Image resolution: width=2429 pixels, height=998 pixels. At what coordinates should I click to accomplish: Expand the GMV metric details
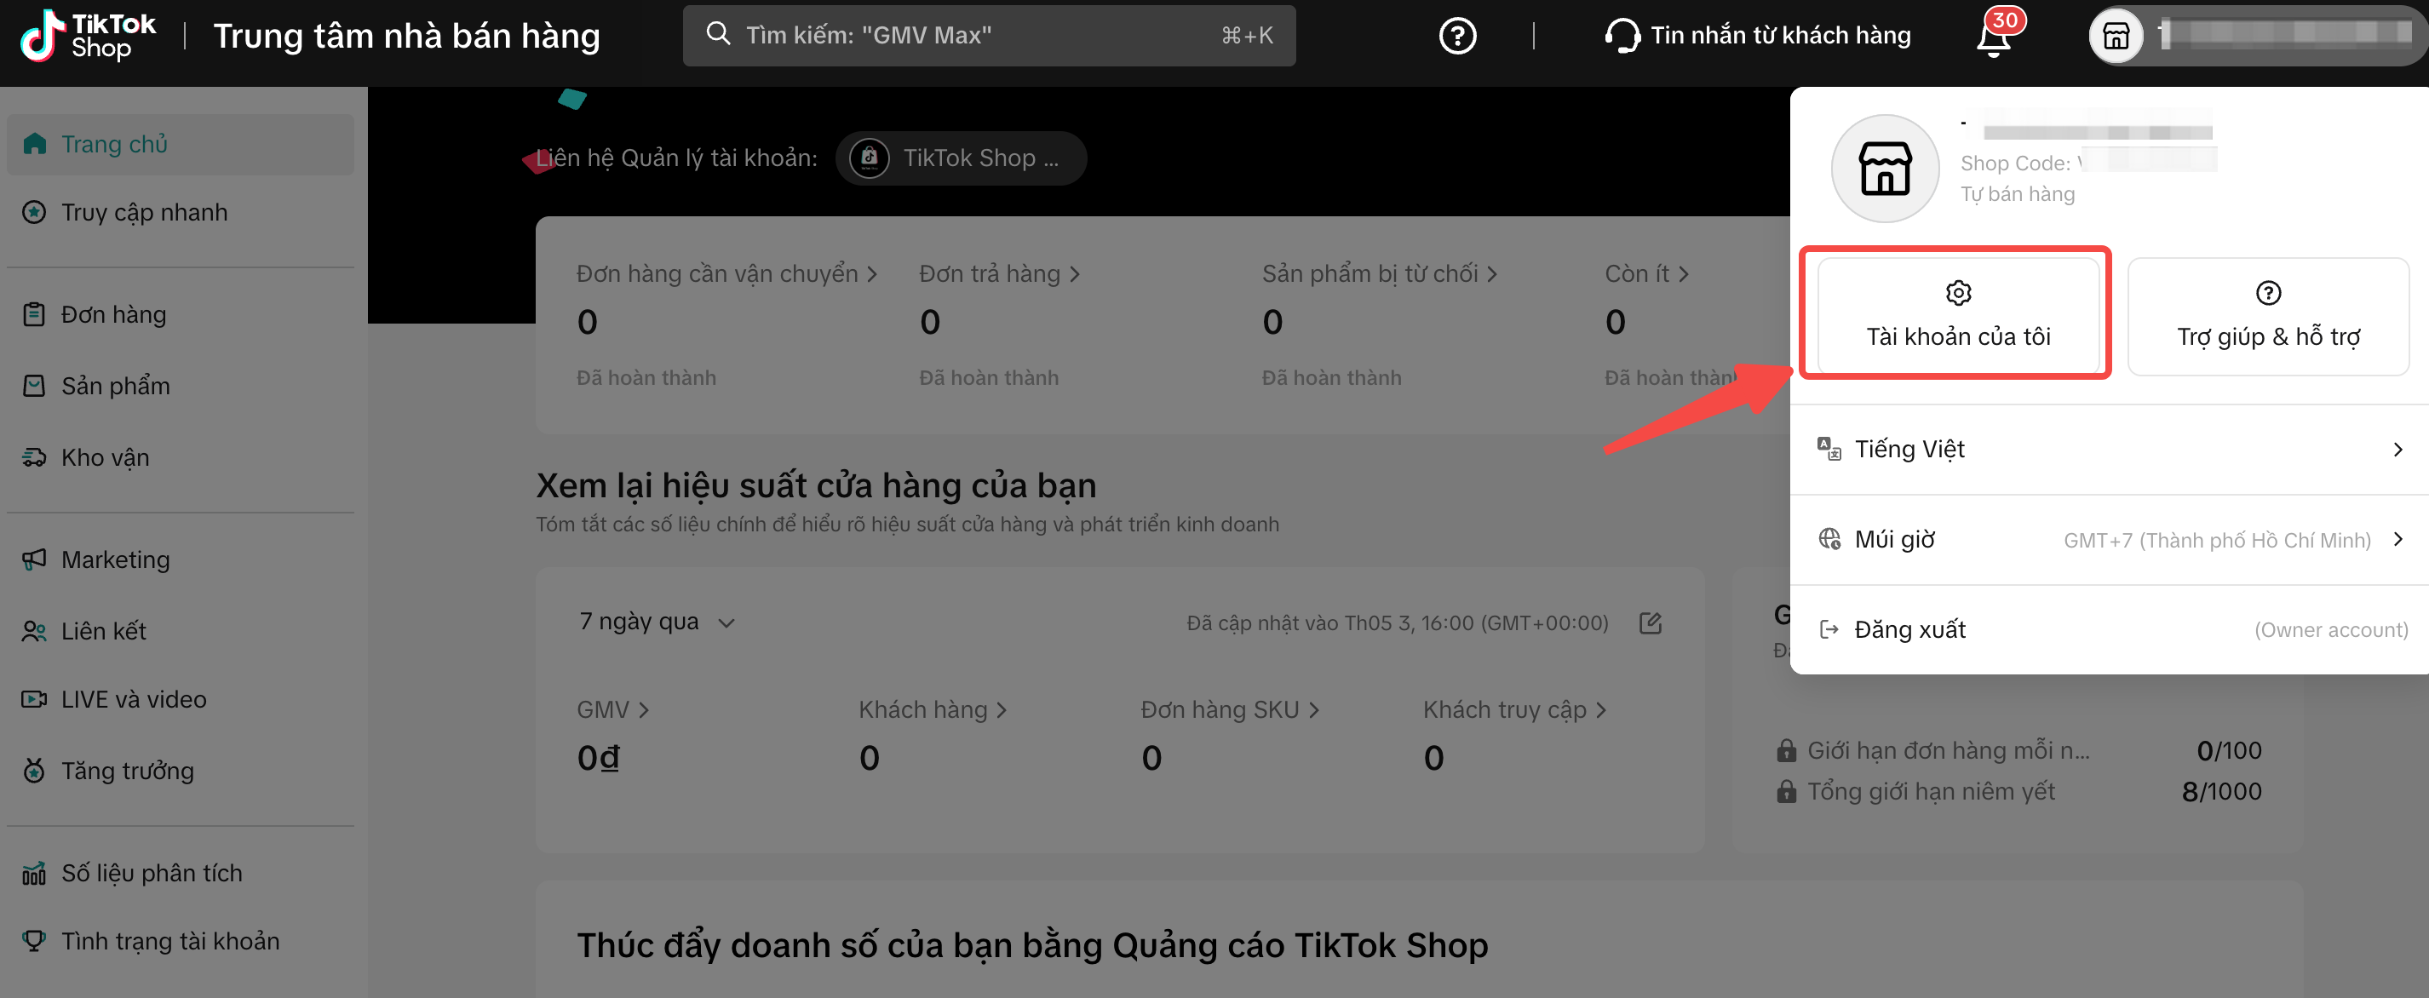pyautogui.click(x=613, y=708)
